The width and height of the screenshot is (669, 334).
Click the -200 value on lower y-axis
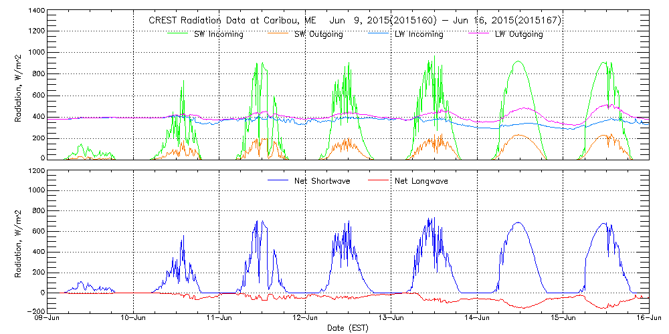(36, 311)
